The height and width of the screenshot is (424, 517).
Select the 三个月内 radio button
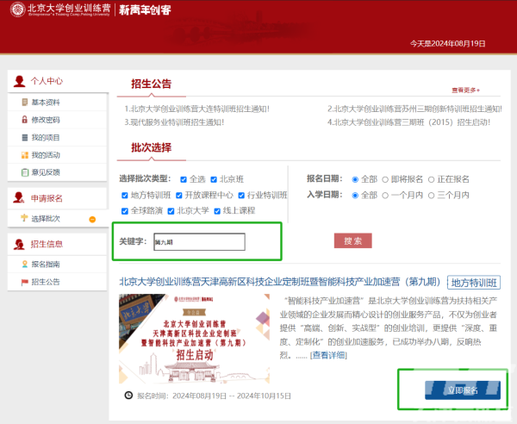coord(432,196)
